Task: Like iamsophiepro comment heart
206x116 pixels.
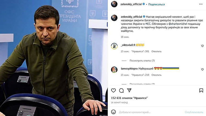Action: tap(202, 69)
